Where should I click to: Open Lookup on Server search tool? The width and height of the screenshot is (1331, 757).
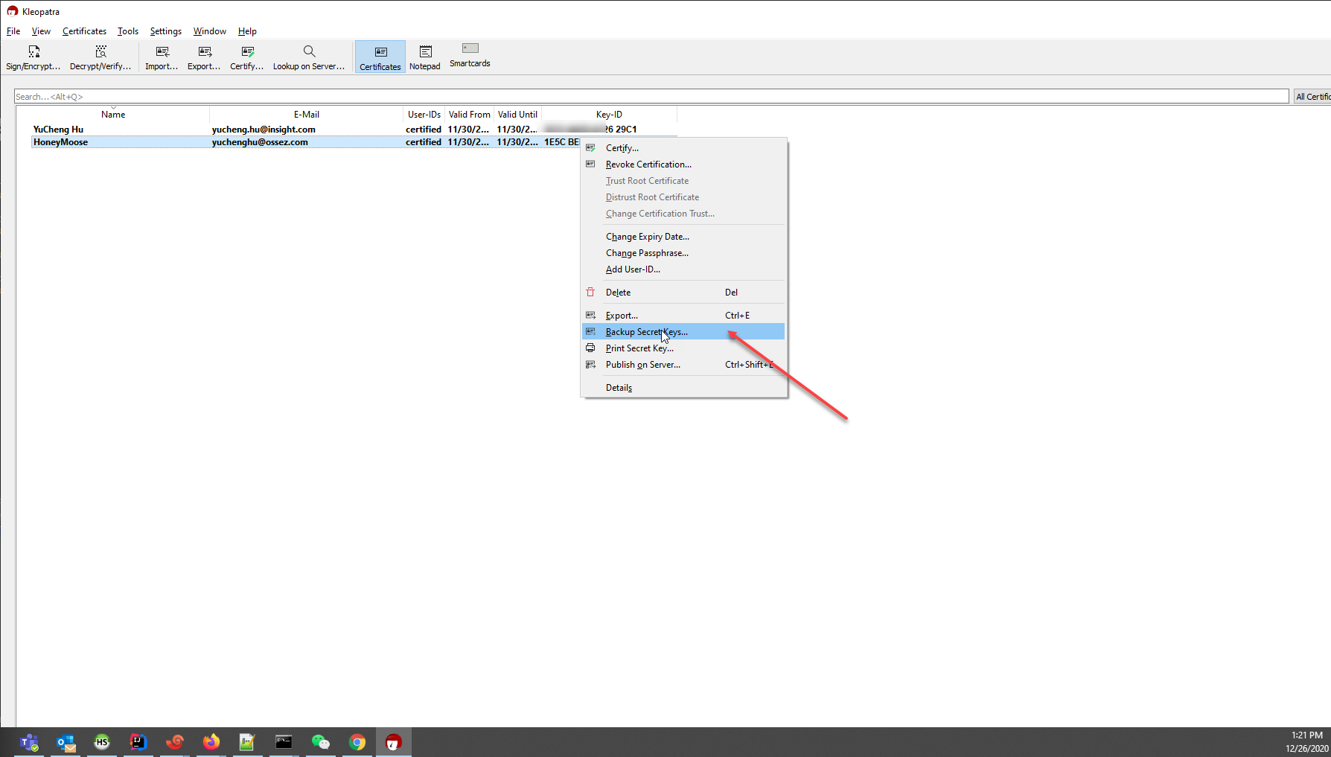309,57
